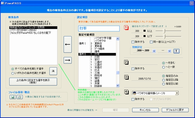
Task: Check 除外する under the value sliders
Action: pos(133,42)
